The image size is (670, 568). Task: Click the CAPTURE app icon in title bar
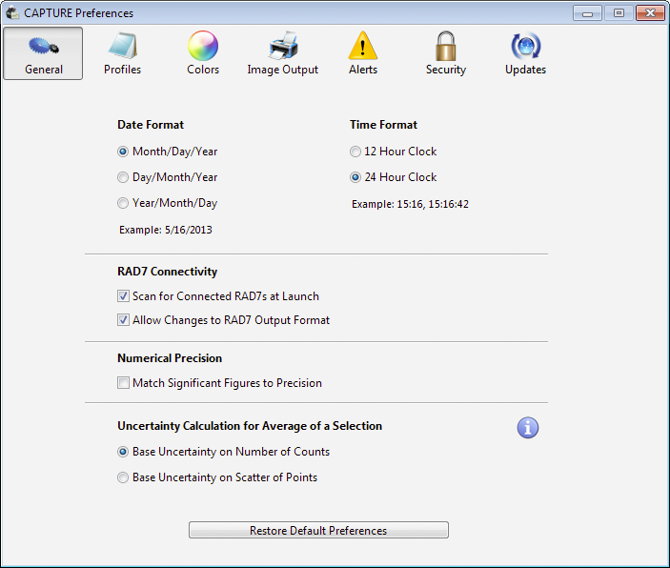[x=12, y=12]
